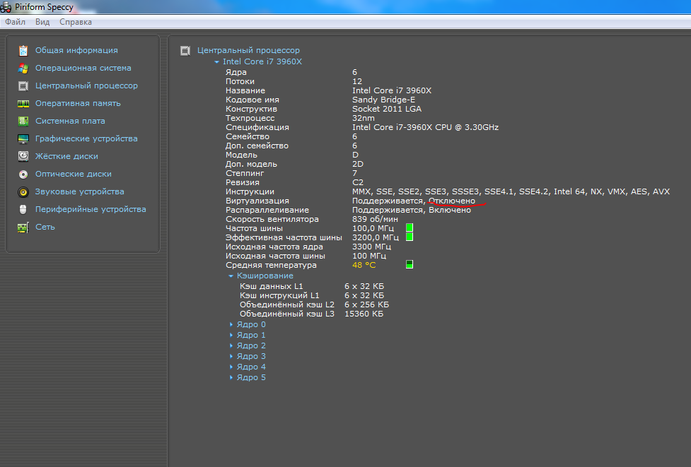This screenshot has width=691, height=467.
Task: Click the Графические устройства monitor icon
Action: 23,139
